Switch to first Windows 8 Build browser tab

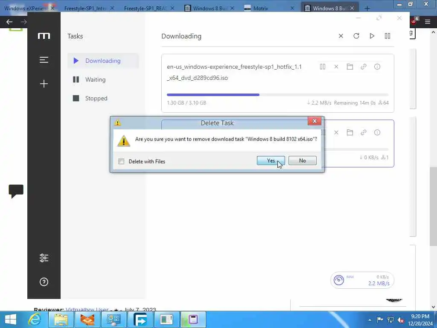(x=210, y=9)
